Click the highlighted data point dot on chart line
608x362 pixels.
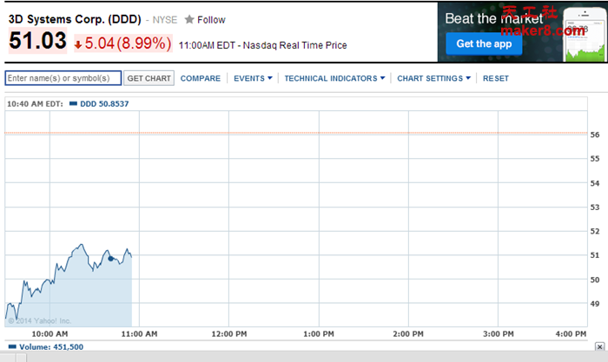110,258
